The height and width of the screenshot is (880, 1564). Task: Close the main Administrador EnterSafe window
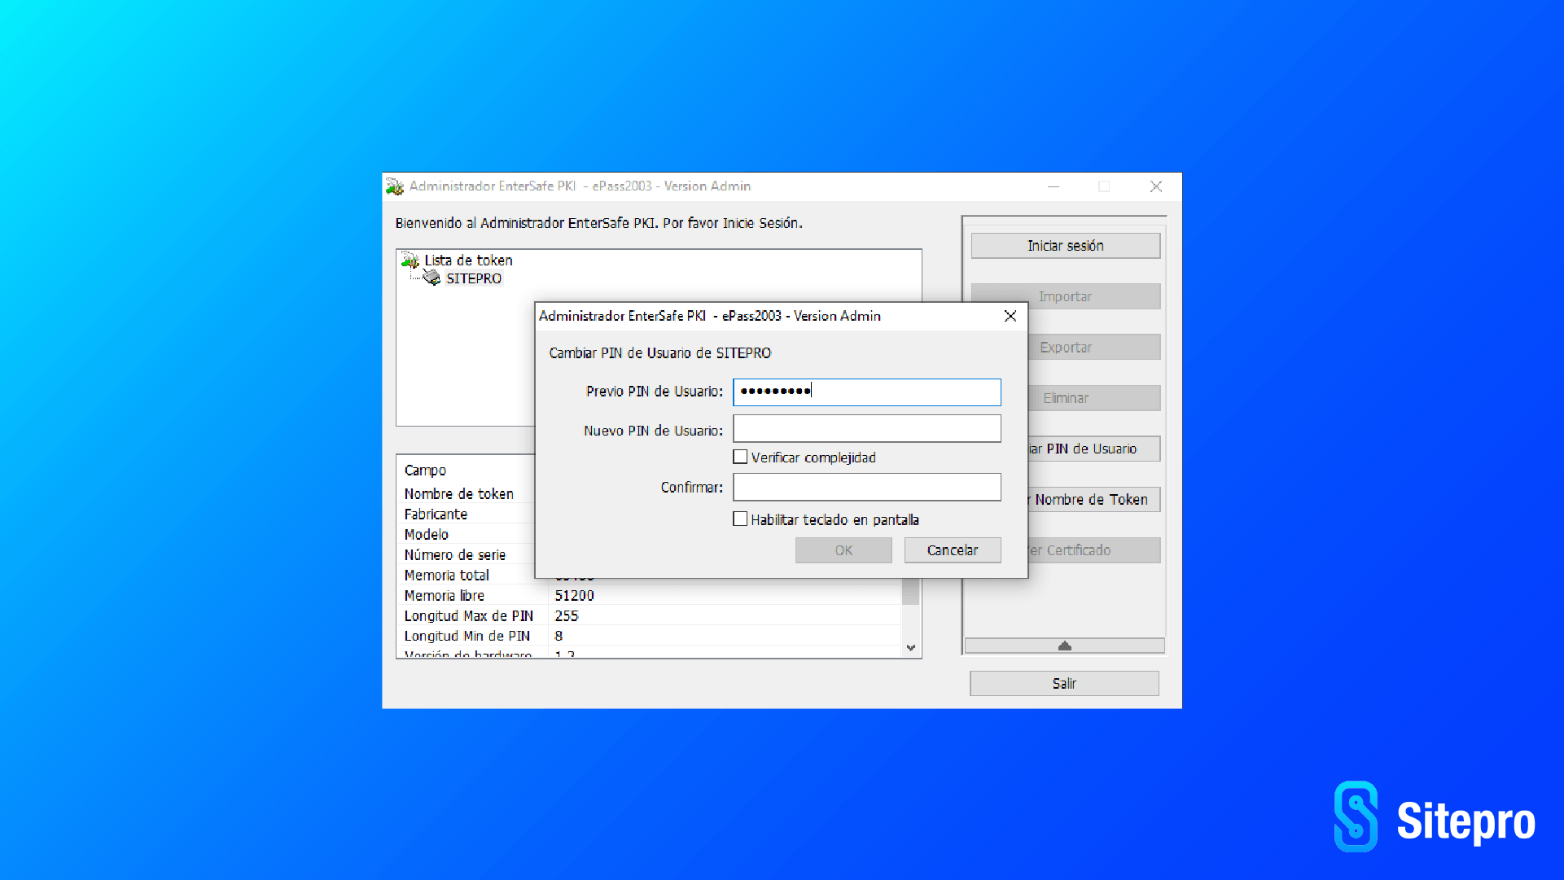tap(1156, 186)
